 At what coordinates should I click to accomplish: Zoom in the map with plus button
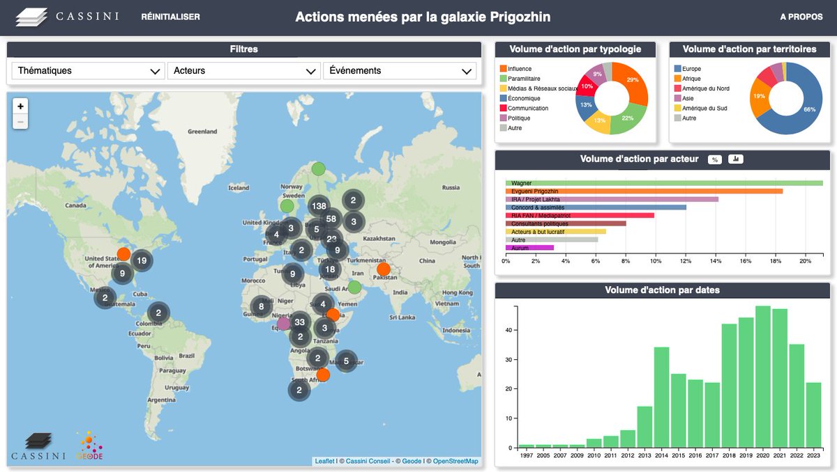21,107
